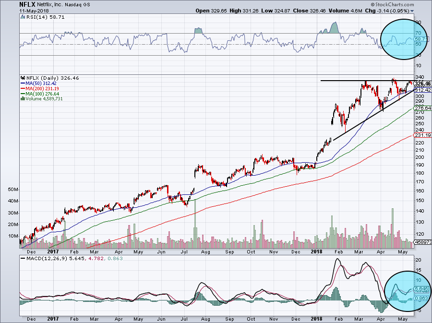Click the NFLX ticker symbol in header

(x=27, y=4)
